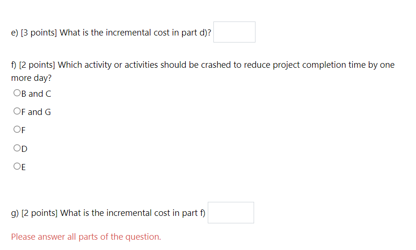Choose the radio button for activity D

(17, 148)
